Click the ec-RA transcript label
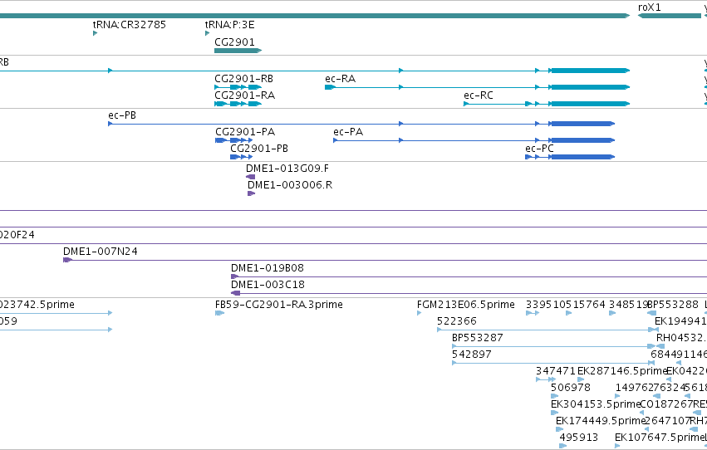This screenshot has height=450, width=707. 340,79
